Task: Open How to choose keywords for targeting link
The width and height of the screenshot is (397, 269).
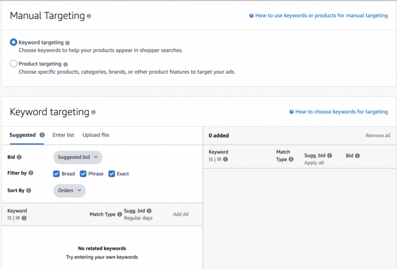Action: click(341, 112)
